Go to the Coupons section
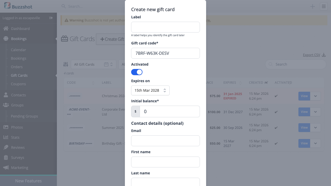Viewport: 331px width, 186px height. pos(18,84)
